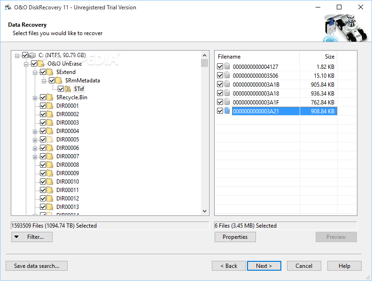Click the DIR00006 folder icon
This screenshot has width=372, height=281.
point(50,148)
